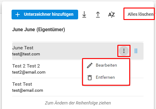Select the June Test signer name

pos(23,48)
